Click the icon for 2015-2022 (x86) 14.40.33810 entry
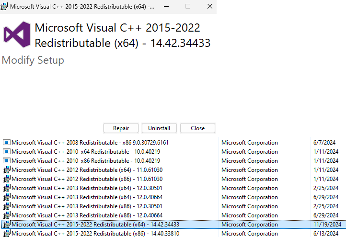The height and width of the screenshot is (237, 346). (x=6, y=234)
